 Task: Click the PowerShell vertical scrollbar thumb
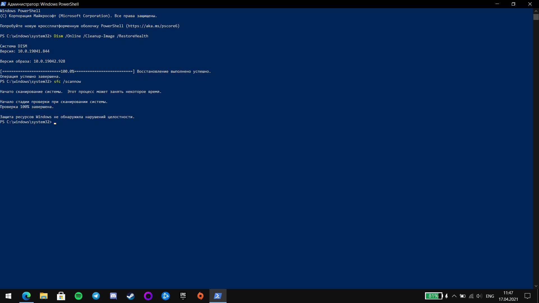coord(536,17)
